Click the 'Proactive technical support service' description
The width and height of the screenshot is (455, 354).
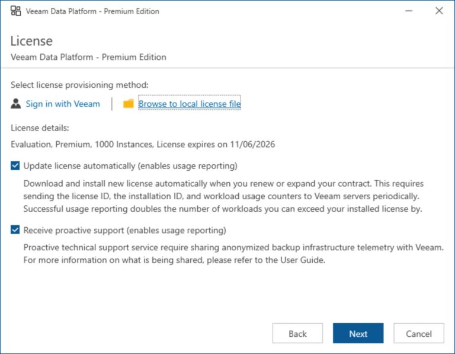click(x=233, y=254)
